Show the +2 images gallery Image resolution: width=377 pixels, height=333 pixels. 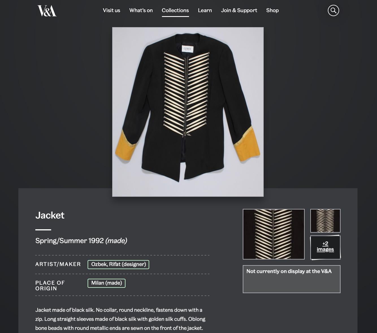coord(325,247)
